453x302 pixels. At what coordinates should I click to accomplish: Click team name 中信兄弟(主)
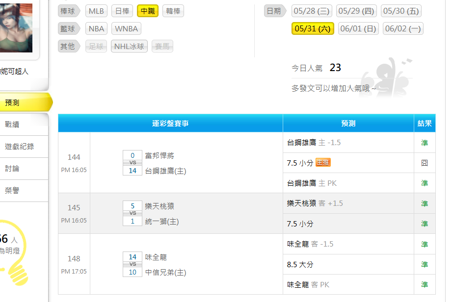(x=165, y=273)
